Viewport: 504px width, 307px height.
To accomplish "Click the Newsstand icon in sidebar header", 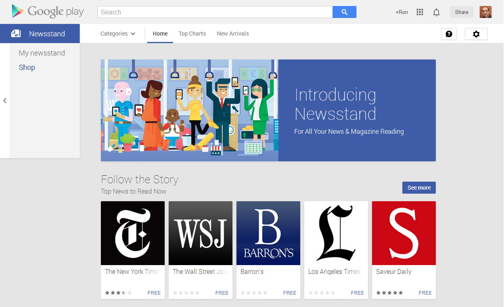I will [16, 34].
